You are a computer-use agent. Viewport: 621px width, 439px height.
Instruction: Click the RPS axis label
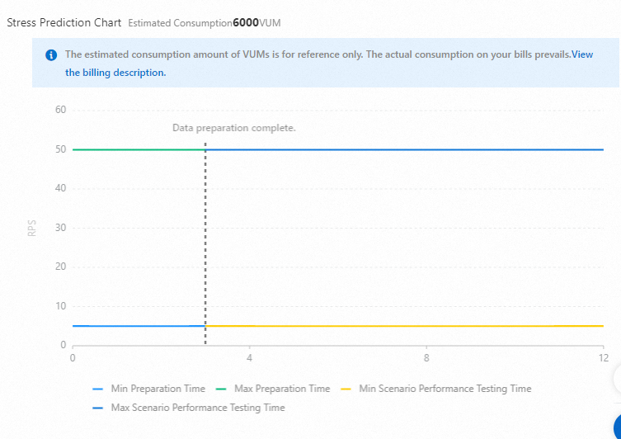[x=31, y=229]
